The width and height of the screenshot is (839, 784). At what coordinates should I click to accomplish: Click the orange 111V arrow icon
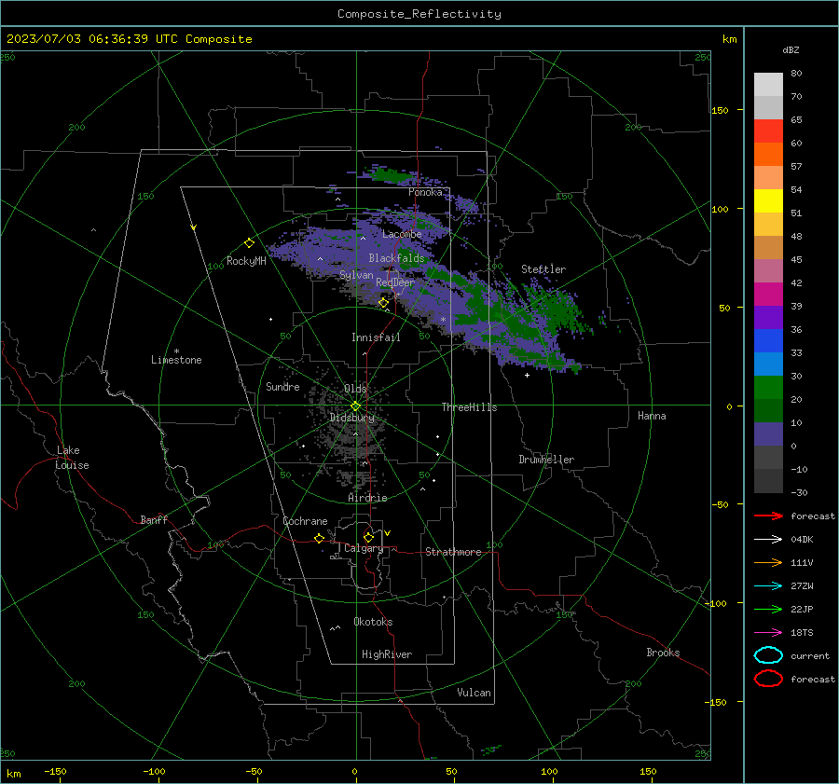768,562
